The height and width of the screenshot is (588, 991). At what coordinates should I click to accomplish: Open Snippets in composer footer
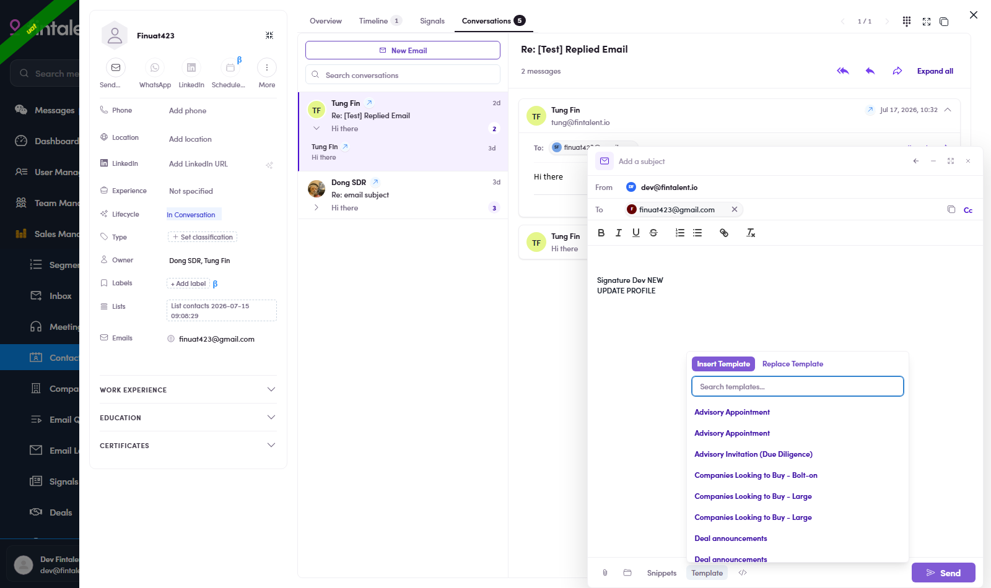[661, 573]
